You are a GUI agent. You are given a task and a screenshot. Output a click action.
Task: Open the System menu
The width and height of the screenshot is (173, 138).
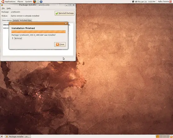tap(28, 2)
